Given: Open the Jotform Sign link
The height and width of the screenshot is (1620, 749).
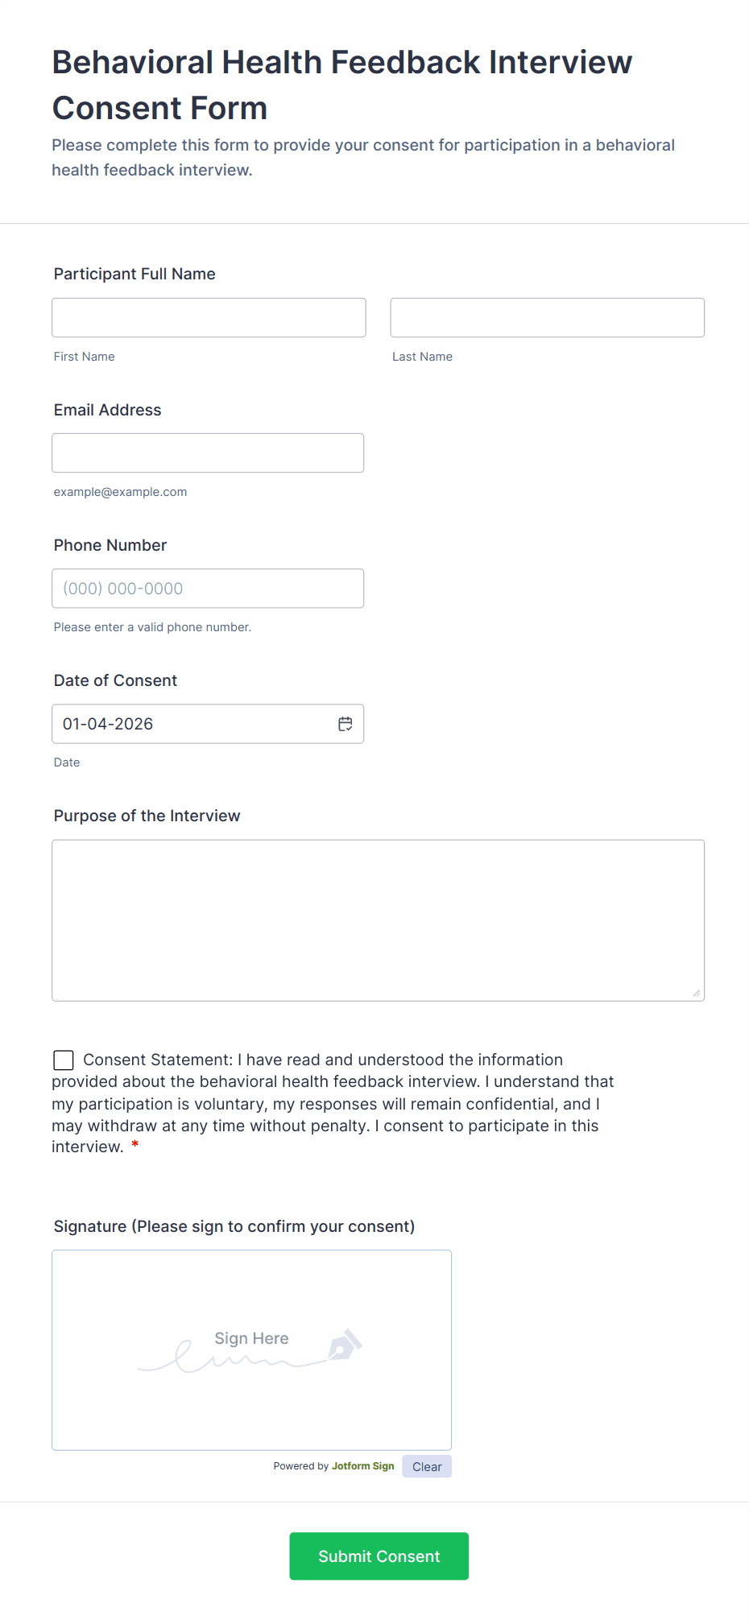Looking at the screenshot, I should click(x=362, y=1466).
